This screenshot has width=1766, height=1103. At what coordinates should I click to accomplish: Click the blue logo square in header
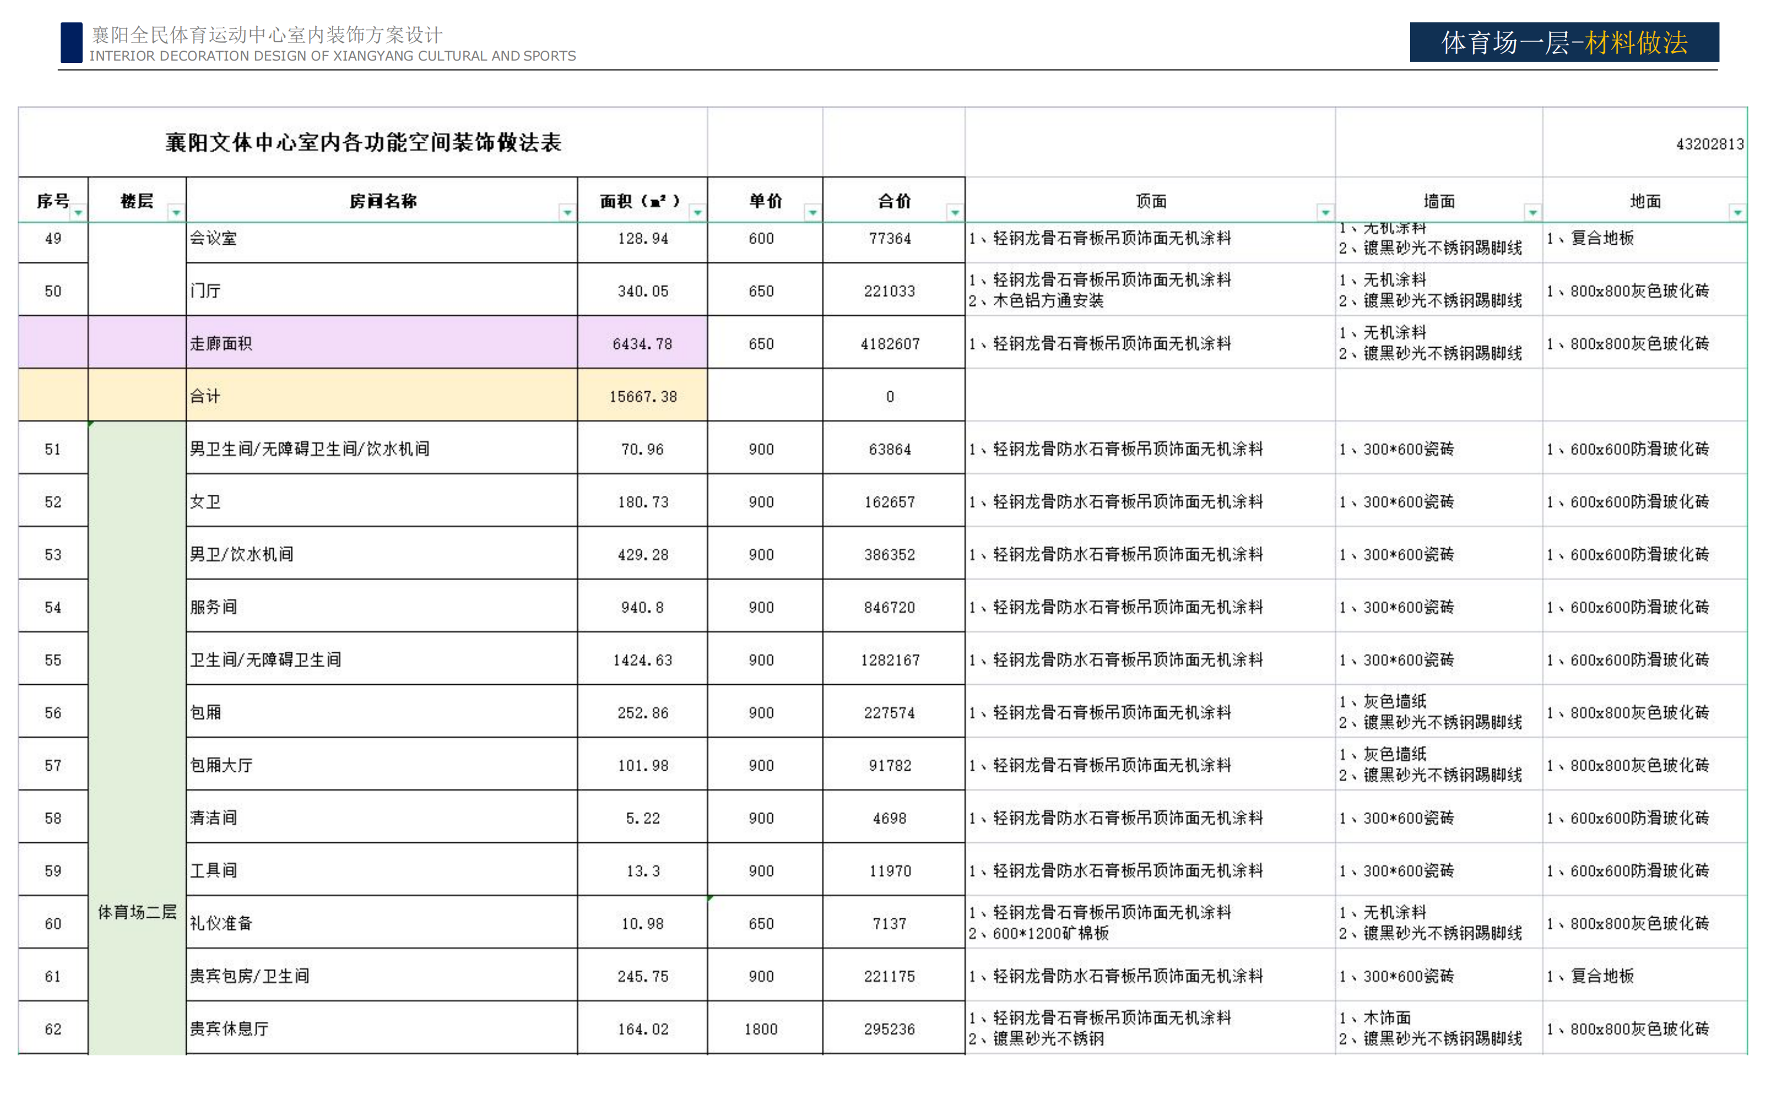(71, 42)
